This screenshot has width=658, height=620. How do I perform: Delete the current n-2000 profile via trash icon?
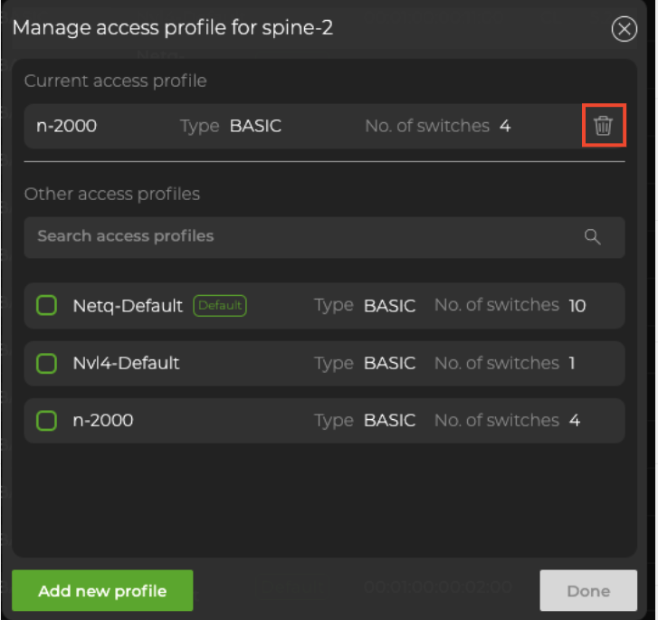(603, 127)
